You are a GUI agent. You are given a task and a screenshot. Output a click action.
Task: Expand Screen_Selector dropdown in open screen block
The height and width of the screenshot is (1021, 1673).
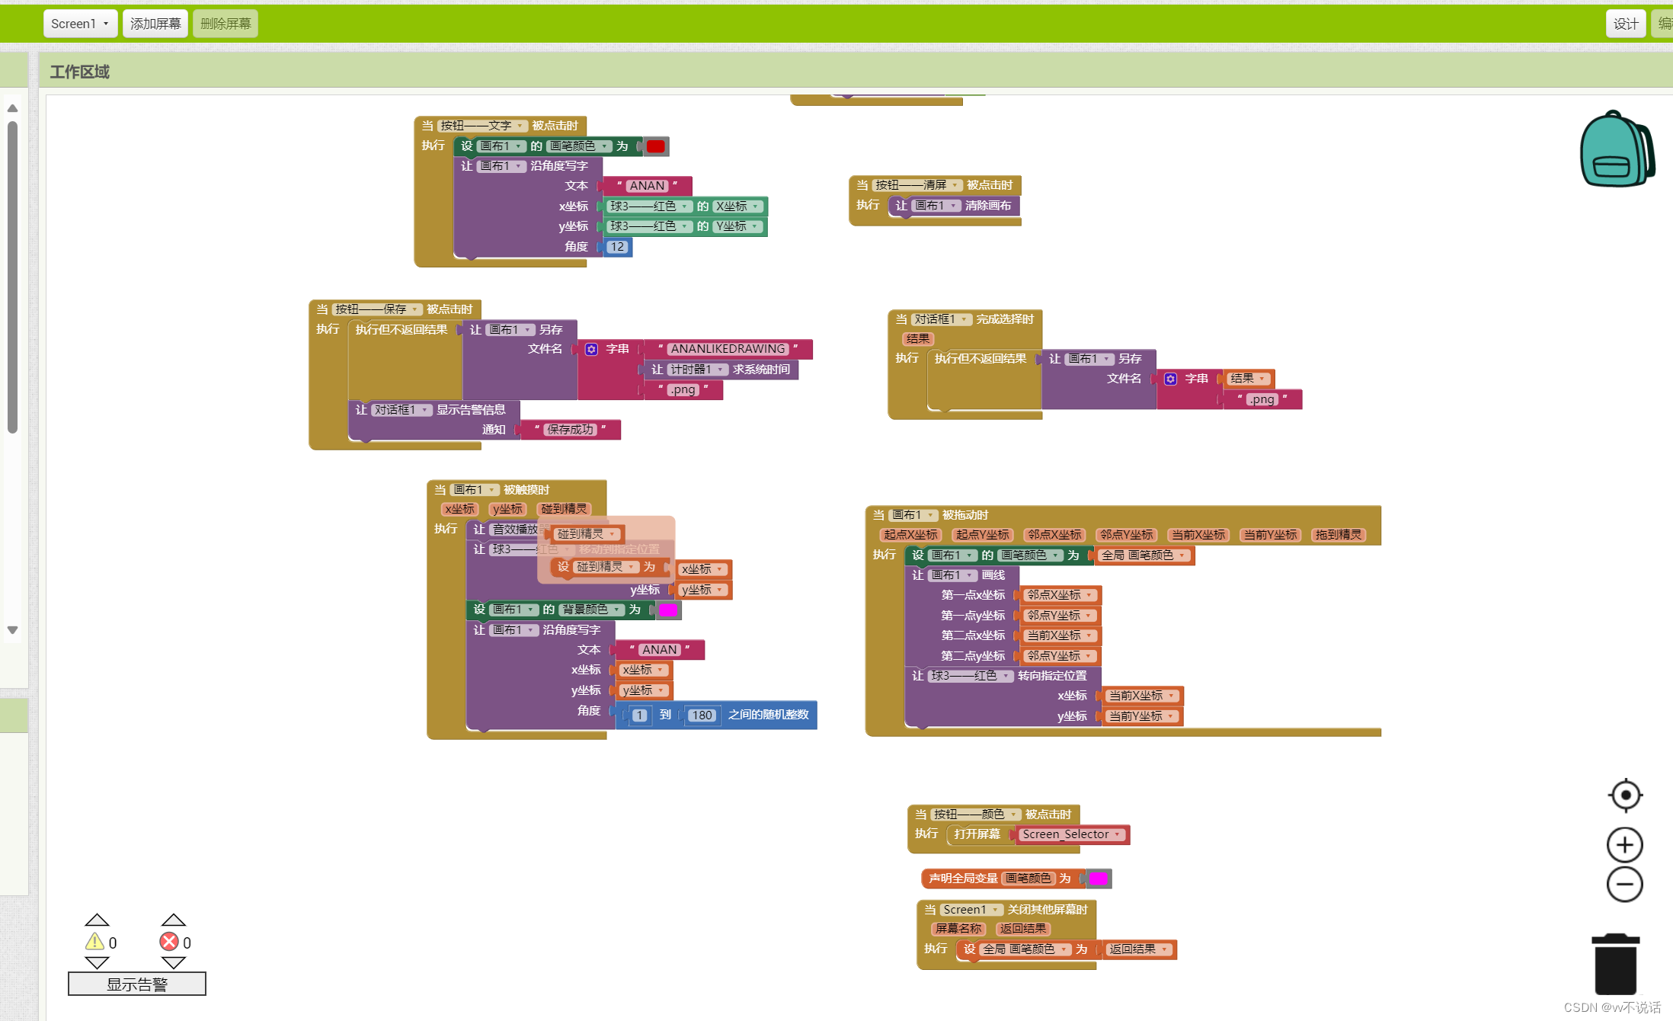[x=1118, y=834]
